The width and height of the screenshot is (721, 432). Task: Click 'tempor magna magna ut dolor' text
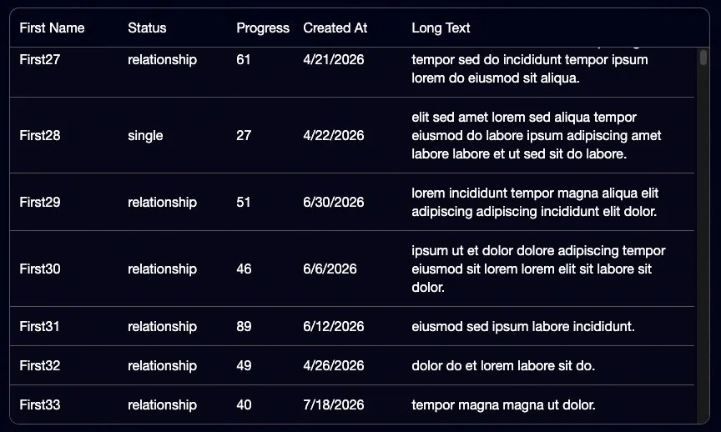click(503, 404)
